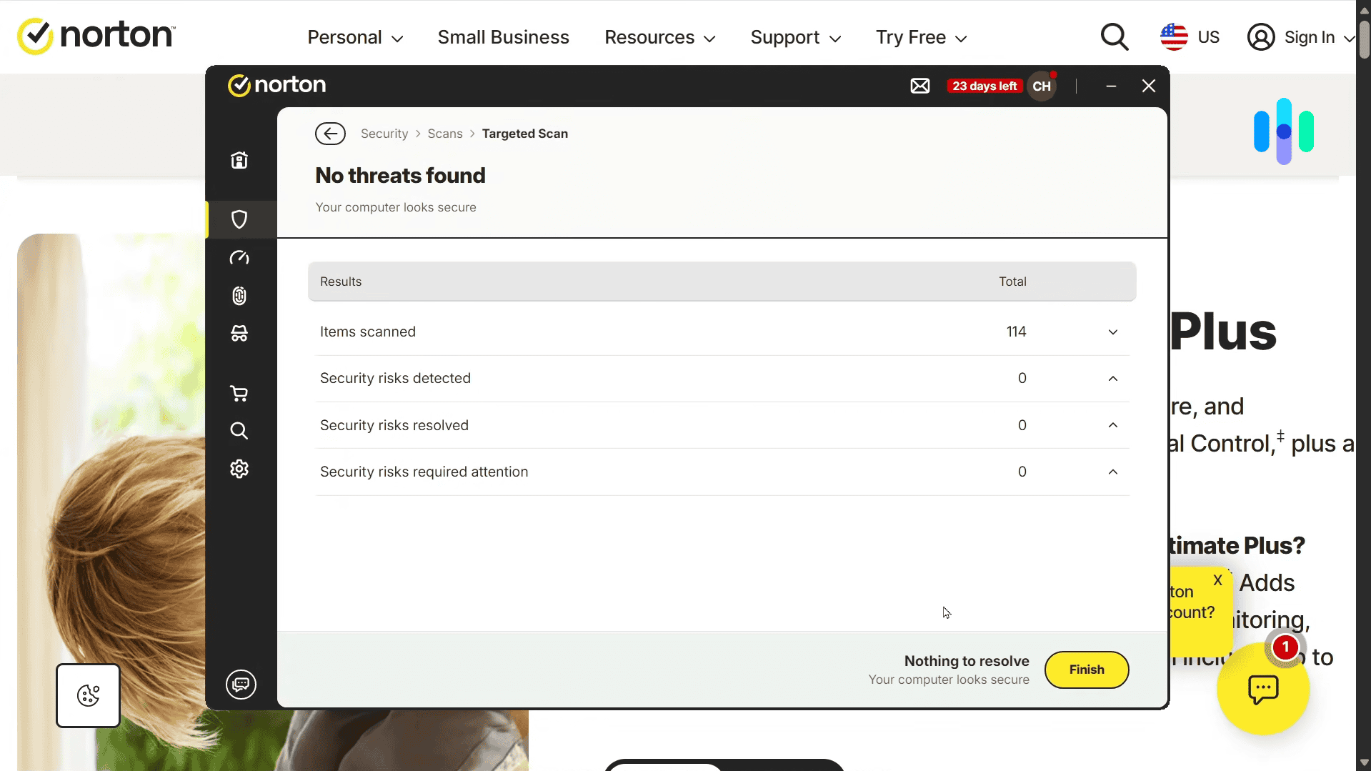Go to Scans in the breadcrumb
Viewport: 1371px width, 771px height.
(x=445, y=134)
